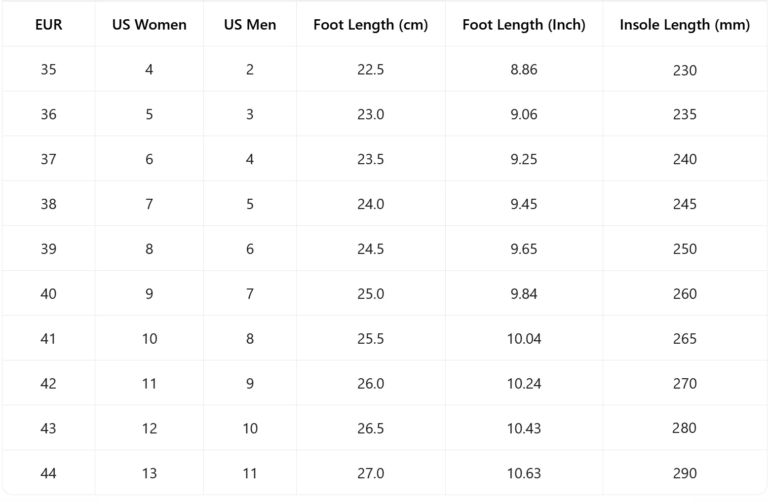Click the 26.5 cm foot length cell
Image resolution: width=770 pixels, height=502 pixels.
pyautogui.click(x=371, y=428)
